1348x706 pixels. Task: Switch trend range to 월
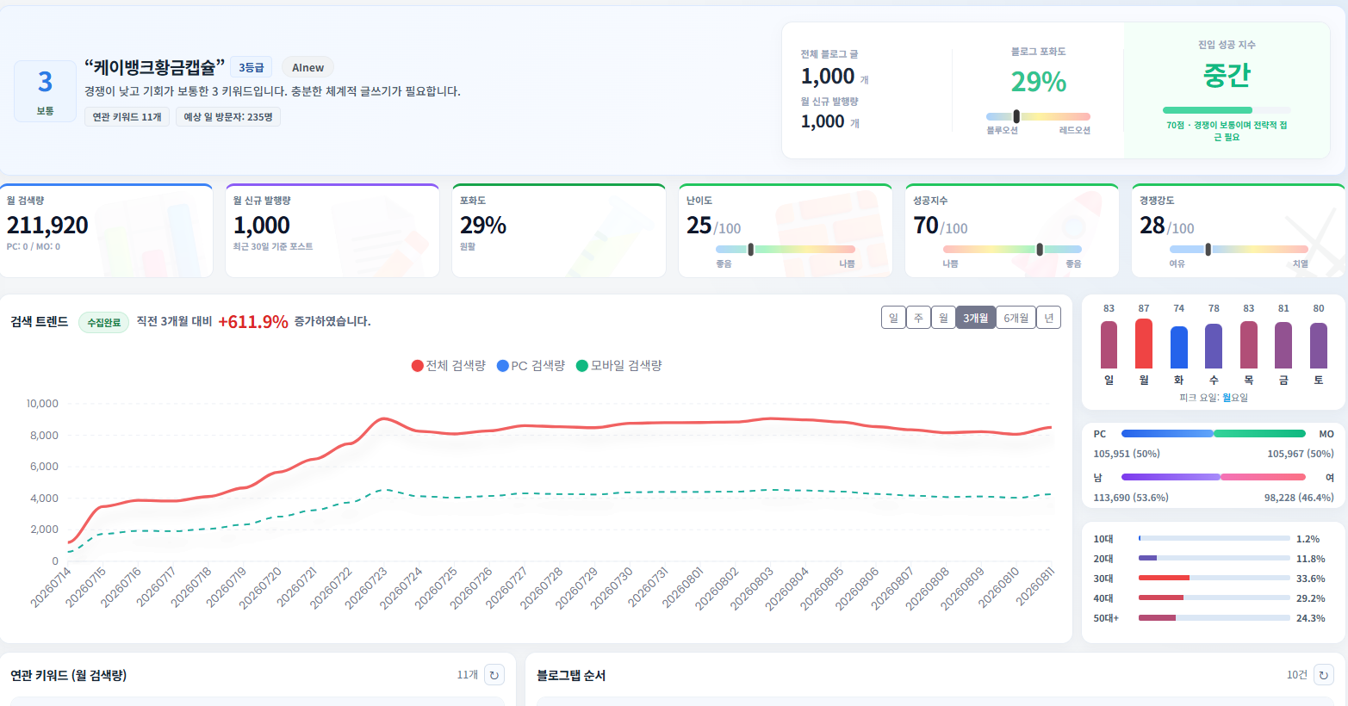coord(943,318)
